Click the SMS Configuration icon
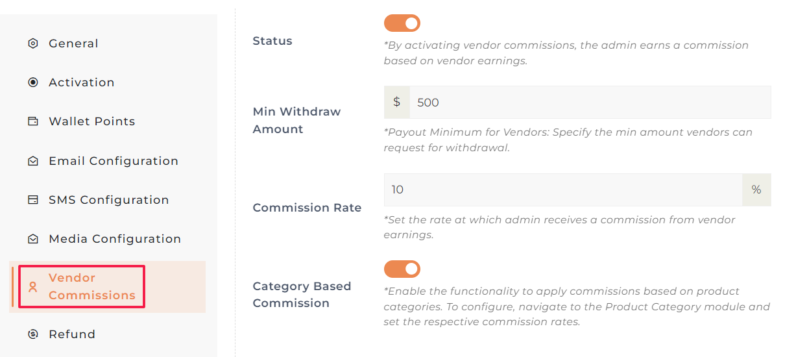 tap(33, 200)
